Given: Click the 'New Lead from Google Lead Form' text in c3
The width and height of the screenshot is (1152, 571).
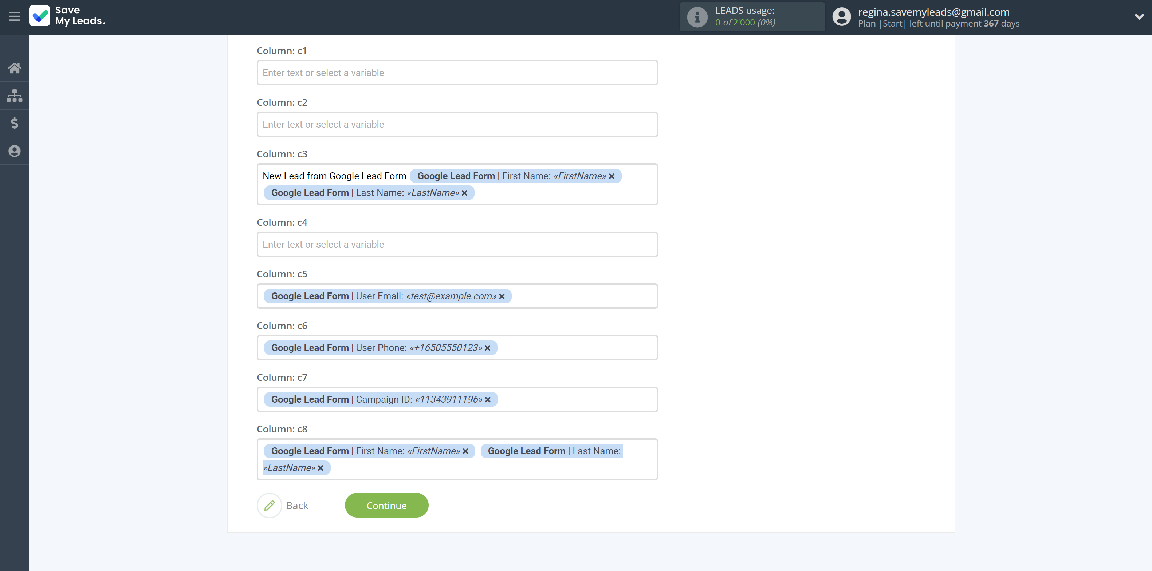Looking at the screenshot, I should [334, 176].
